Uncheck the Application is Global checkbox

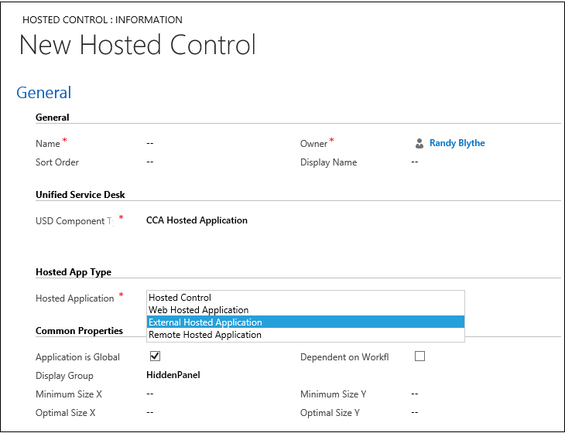(155, 356)
